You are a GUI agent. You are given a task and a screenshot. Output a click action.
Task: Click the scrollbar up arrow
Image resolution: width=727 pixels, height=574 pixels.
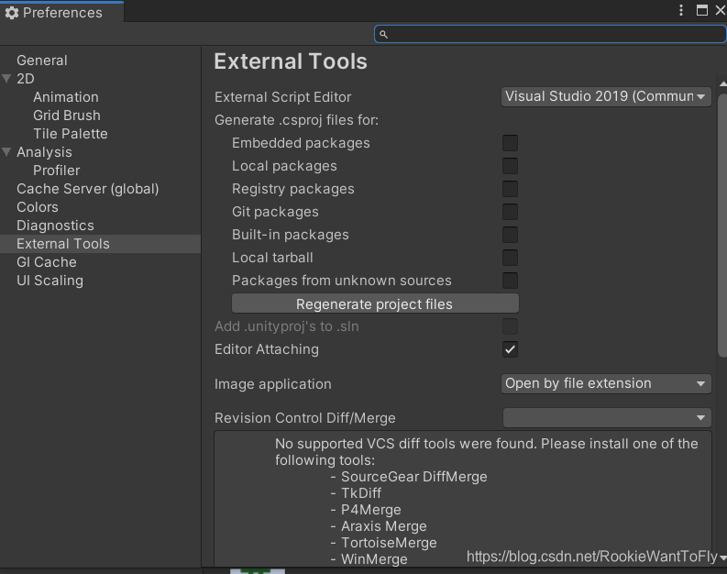click(722, 84)
